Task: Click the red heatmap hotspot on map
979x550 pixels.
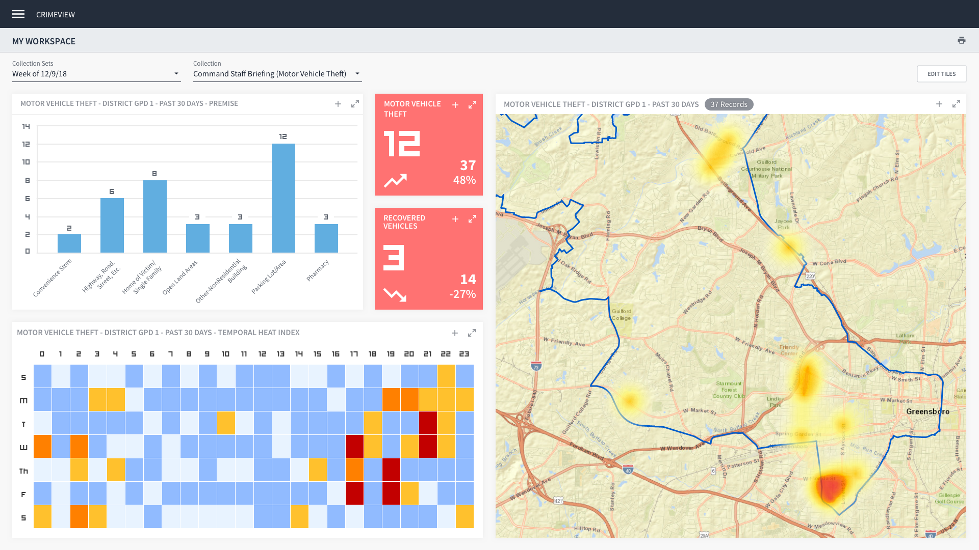Action: tap(831, 488)
